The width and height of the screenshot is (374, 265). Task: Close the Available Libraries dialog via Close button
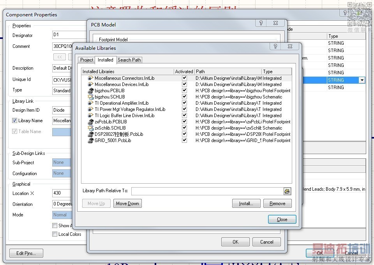click(x=282, y=219)
